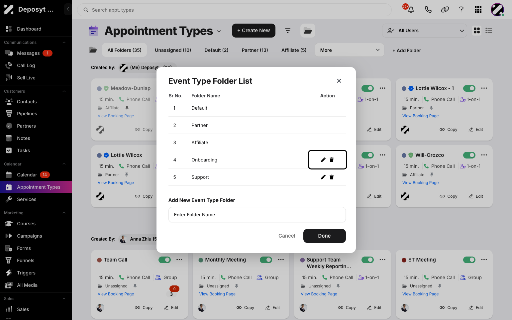Select the Affiliate (5) folder tab
The width and height of the screenshot is (512, 320).
coord(294,50)
